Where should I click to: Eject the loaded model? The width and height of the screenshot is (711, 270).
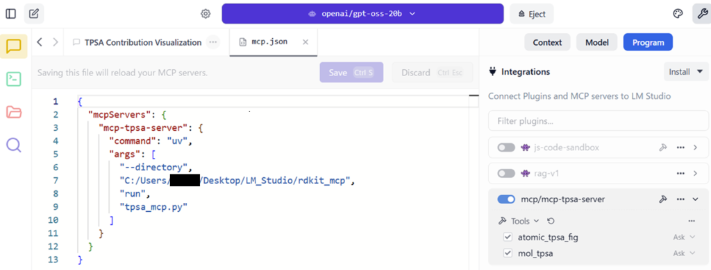click(x=531, y=14)
